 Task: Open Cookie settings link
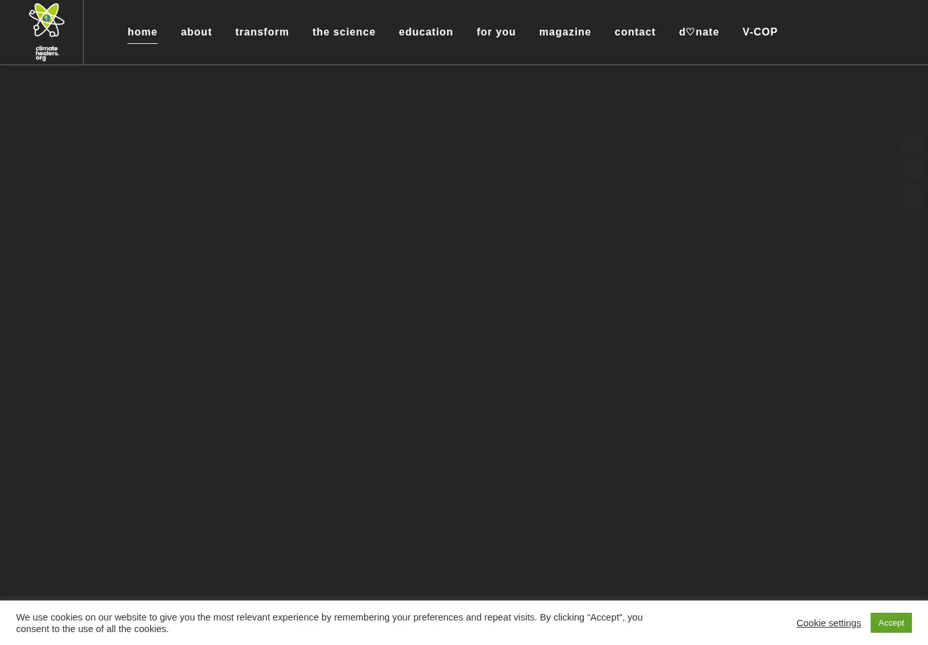pyautogui.click(x=829, y=623)
